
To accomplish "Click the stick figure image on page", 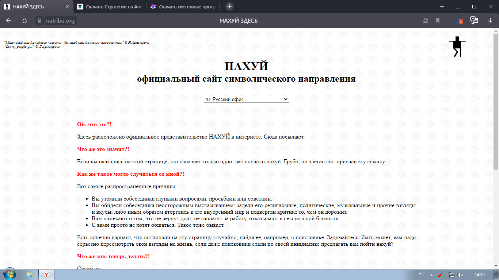I will tap(457, 47).
